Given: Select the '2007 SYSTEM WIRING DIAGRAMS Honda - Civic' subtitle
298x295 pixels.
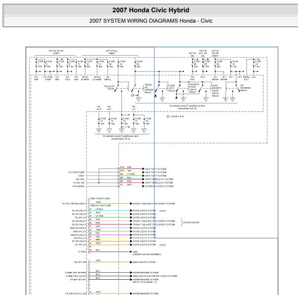Looking at the screenshot, I should click(150, 21).
